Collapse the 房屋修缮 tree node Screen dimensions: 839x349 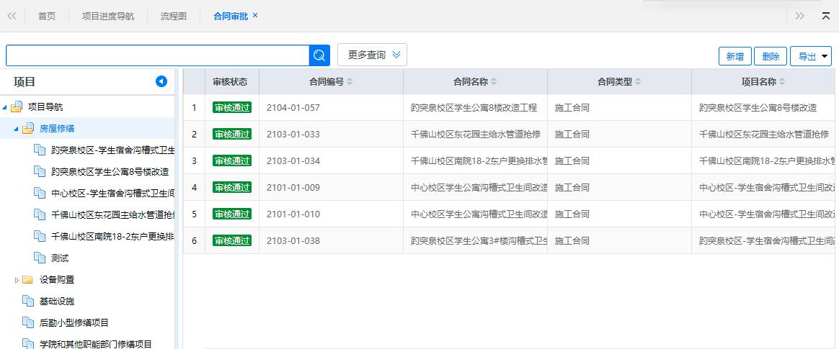(x=17, y=129)
